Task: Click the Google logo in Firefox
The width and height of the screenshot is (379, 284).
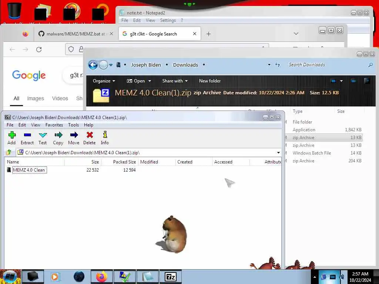Action: (29, 75)
